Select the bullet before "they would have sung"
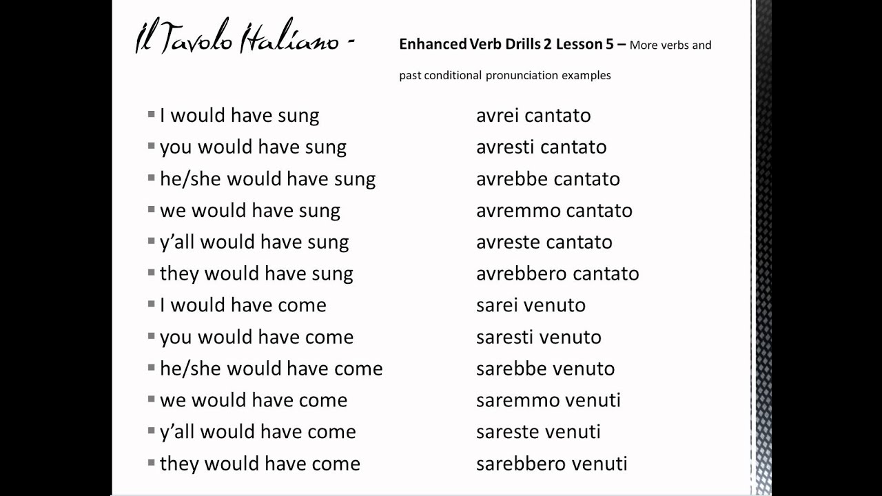The width and height of the screenshot is (882, 496). pos(152,273)
